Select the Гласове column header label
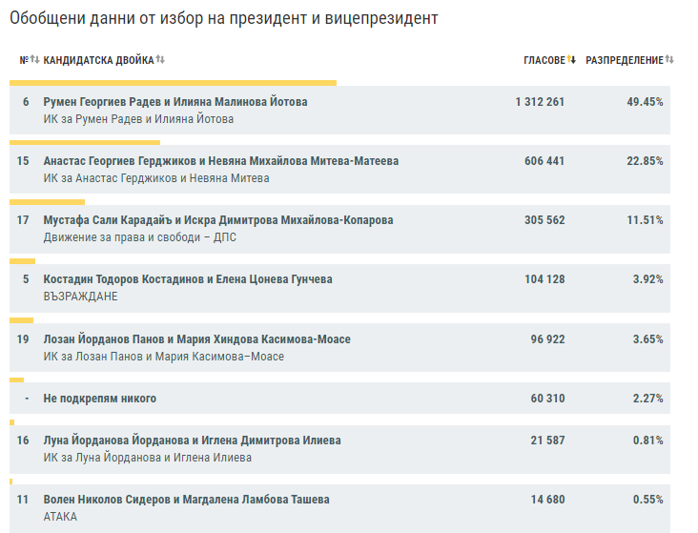The height and width of the screenshot is (533, 698). click(x=544, y=61)
